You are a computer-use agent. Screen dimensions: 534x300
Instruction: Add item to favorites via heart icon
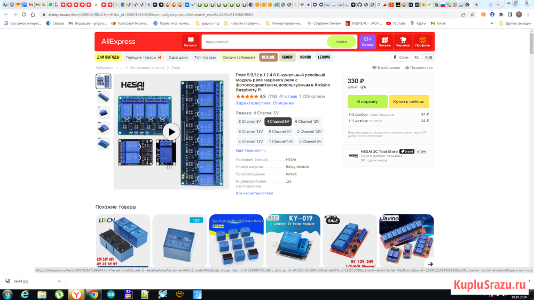coord(374,68)
